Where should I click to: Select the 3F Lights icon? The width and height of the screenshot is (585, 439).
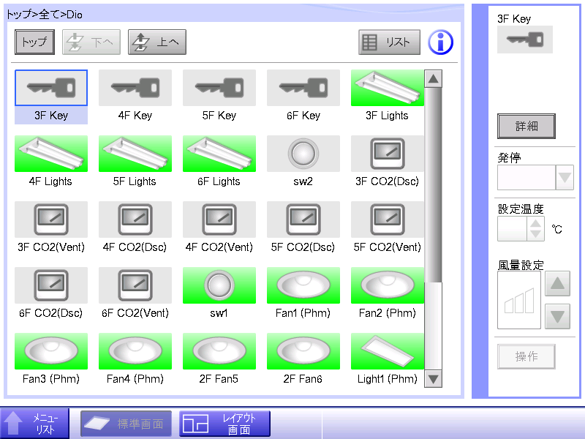tap(388, 88)
